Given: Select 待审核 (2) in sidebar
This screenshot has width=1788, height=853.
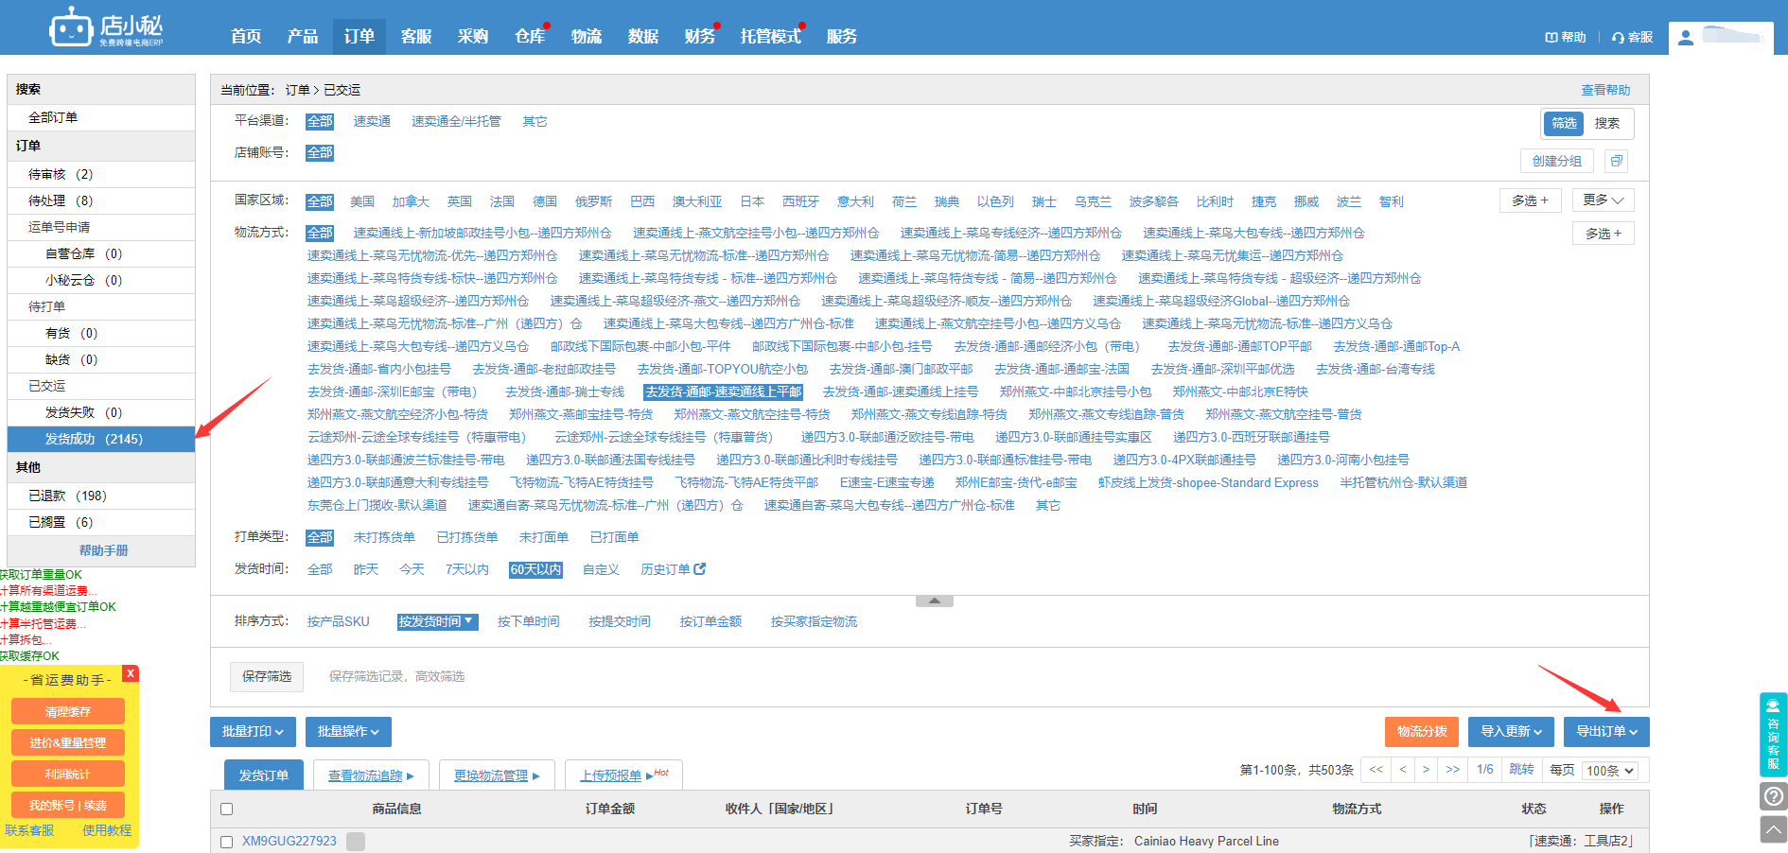Looking at the screenshot, I should click(x=101, y=174).
